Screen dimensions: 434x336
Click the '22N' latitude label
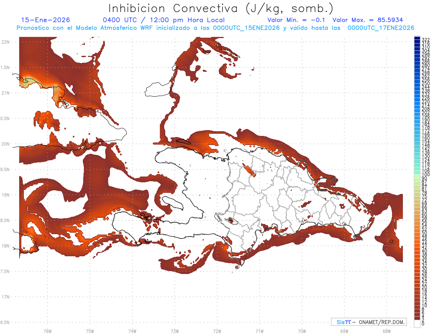tap(5, 42)
